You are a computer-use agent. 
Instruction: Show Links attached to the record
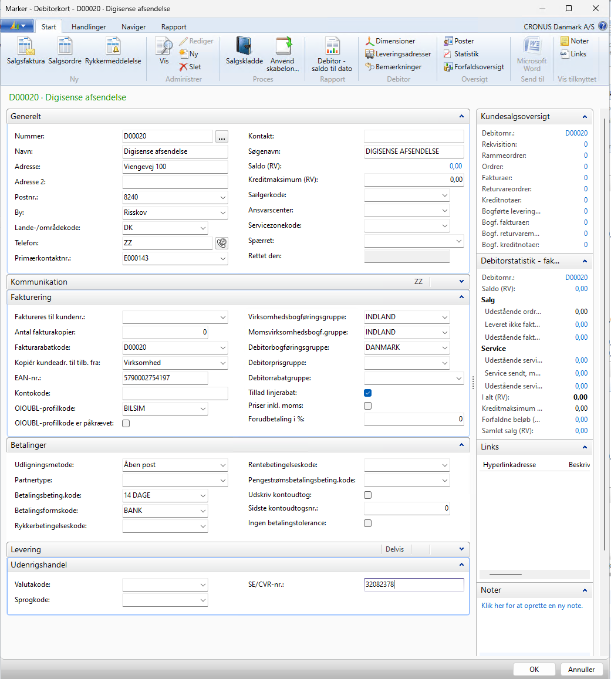click(x=573, y=53)
